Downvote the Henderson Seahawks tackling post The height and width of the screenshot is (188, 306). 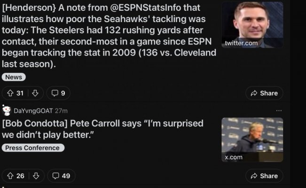click(35, 93)
